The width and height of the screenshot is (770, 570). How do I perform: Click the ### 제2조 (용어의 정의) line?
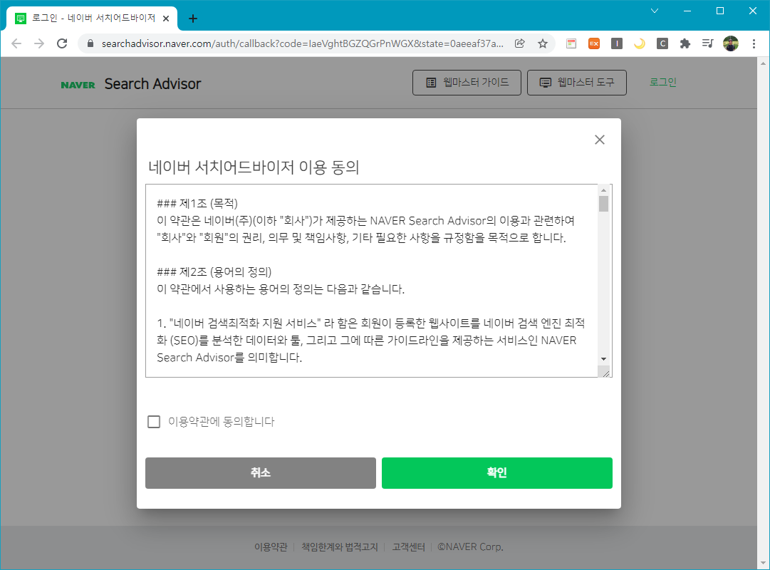click(214, 271)
